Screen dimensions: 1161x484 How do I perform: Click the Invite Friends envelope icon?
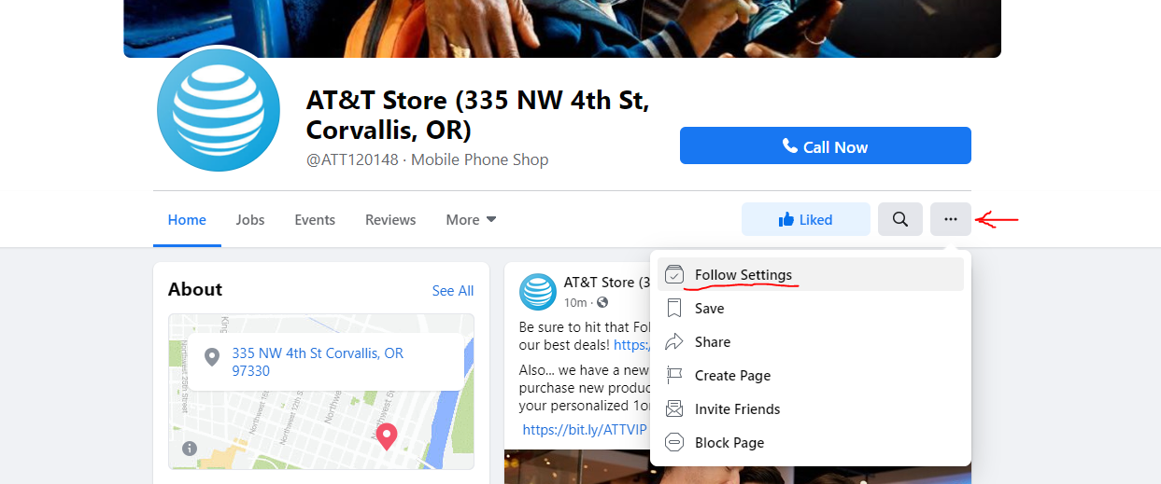[x=674, y=409]
